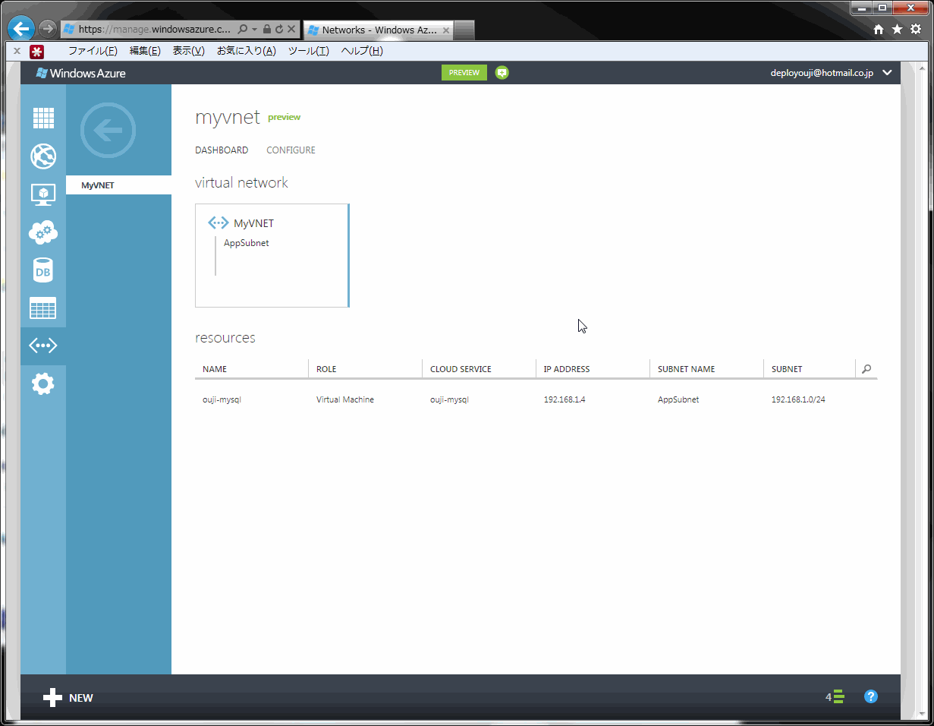934x726 pixels.
Task: Click the MyVNET label in diagram
Action: coord(253,223)
